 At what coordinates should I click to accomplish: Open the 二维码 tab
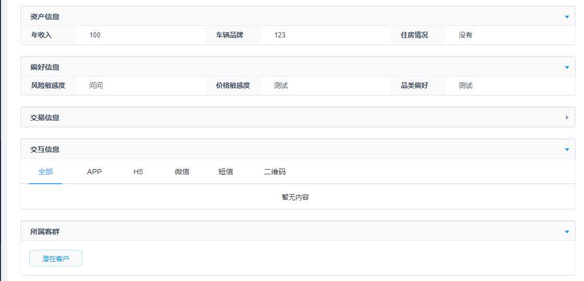point(275,172)
